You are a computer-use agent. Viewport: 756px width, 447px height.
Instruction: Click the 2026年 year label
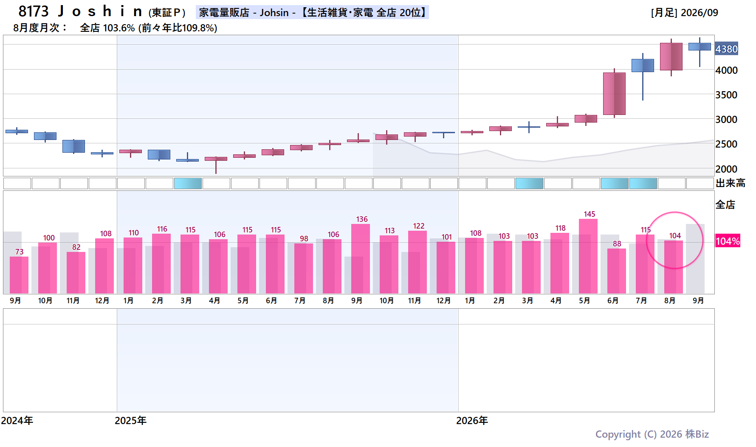[x=472, y=421]
